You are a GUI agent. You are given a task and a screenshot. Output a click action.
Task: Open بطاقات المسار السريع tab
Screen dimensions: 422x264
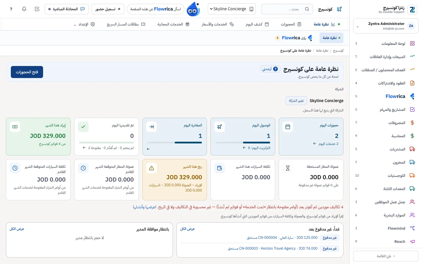click(126, 24)
